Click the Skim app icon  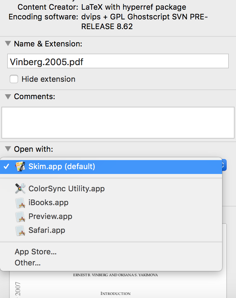[x=20, y=166]
